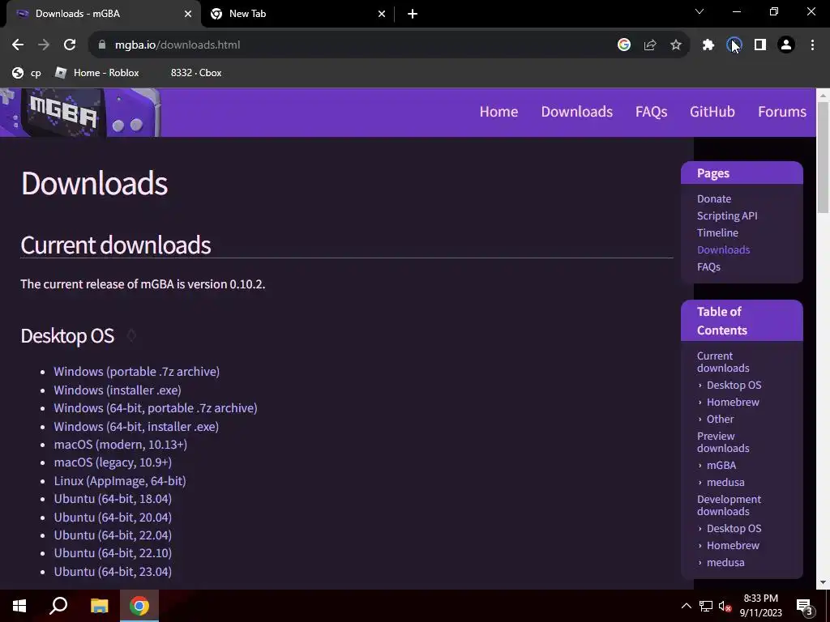The height and width of the screenshot is (622, 830).
Task: Jump to Preview downloads in contents
Action: (x=723, y=442)
